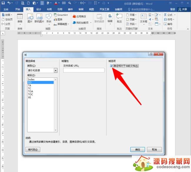This screenshot has width=191, height=172.
Task: Expand the 类别 category dropdown
Action: click(x=55, y=70)
